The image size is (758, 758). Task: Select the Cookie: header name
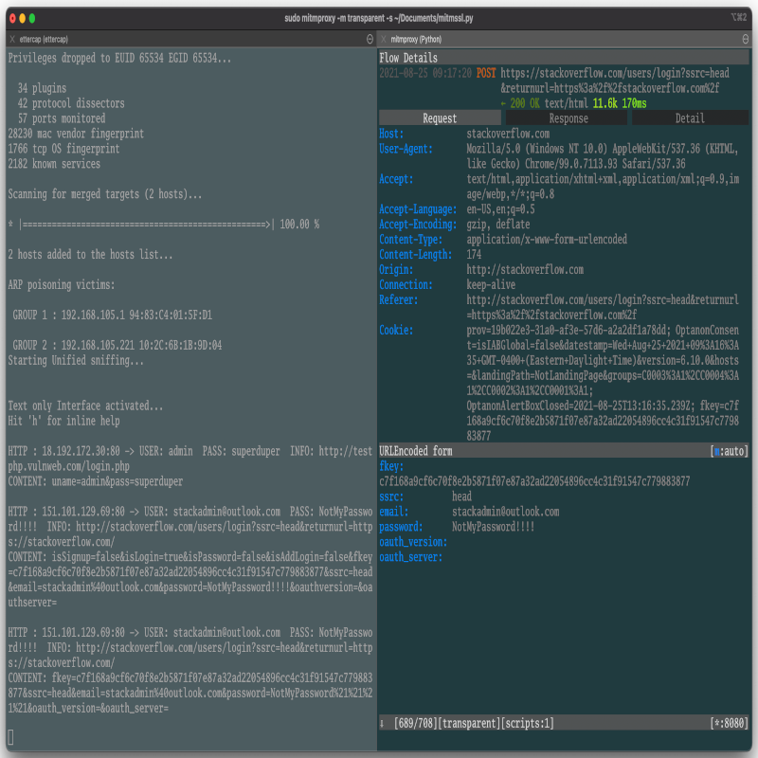396,330
